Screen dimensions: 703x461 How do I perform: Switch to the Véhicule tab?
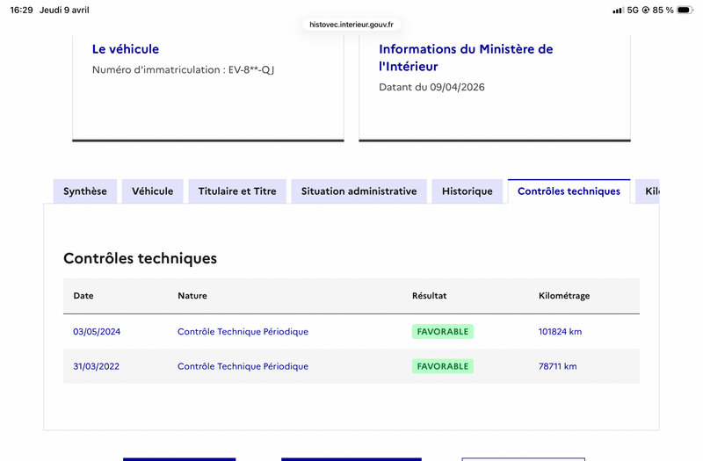pos(152,191)
